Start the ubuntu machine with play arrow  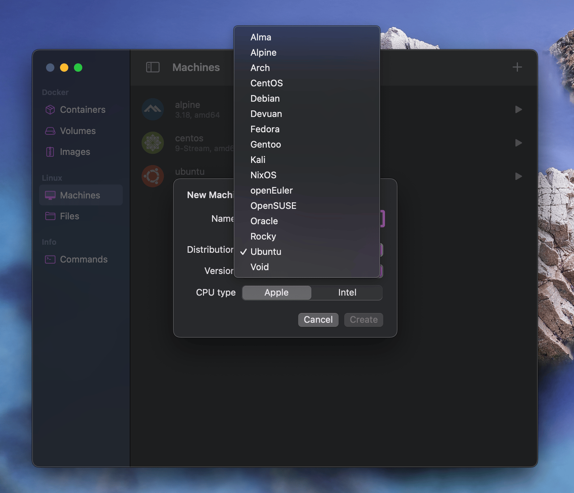tap(519, 176)
